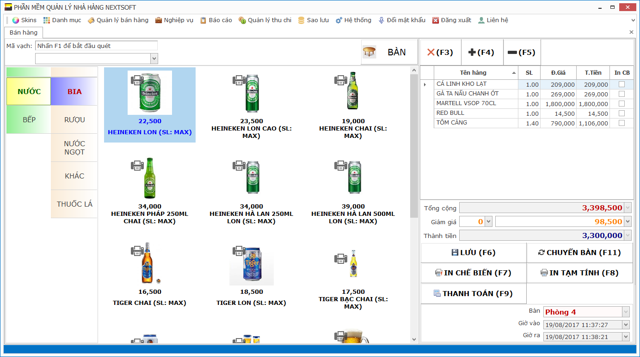Click the toolbar overflow chevron
This screenshot has height=357, width=640.
[633, 21]
